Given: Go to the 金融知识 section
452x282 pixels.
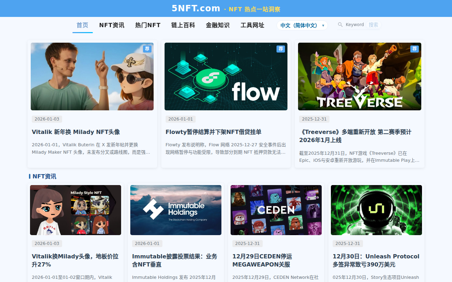Looking at the screenshot, I should tap(218, 25).
